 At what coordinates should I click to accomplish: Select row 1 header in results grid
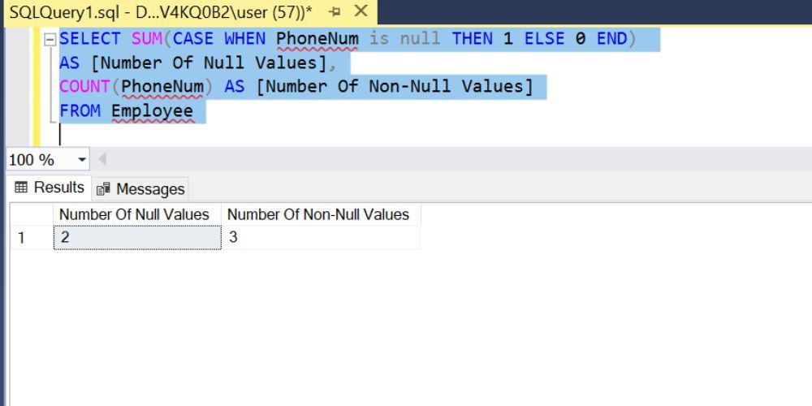(32, 238)
